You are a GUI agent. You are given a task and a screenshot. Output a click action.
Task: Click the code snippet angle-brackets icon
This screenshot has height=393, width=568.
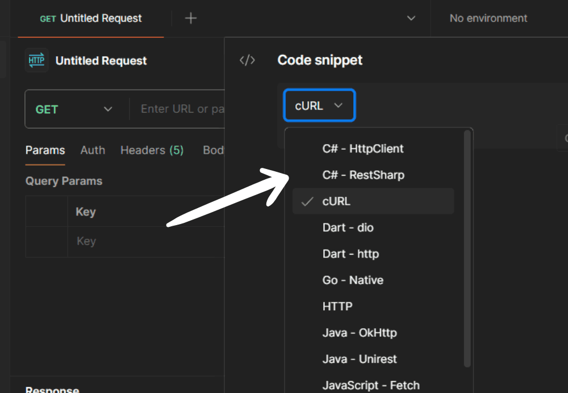tap(247, 61)
